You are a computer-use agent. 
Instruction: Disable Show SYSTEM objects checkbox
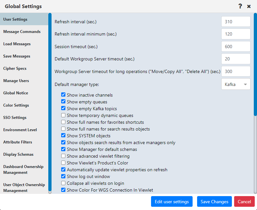coord(63,135)
